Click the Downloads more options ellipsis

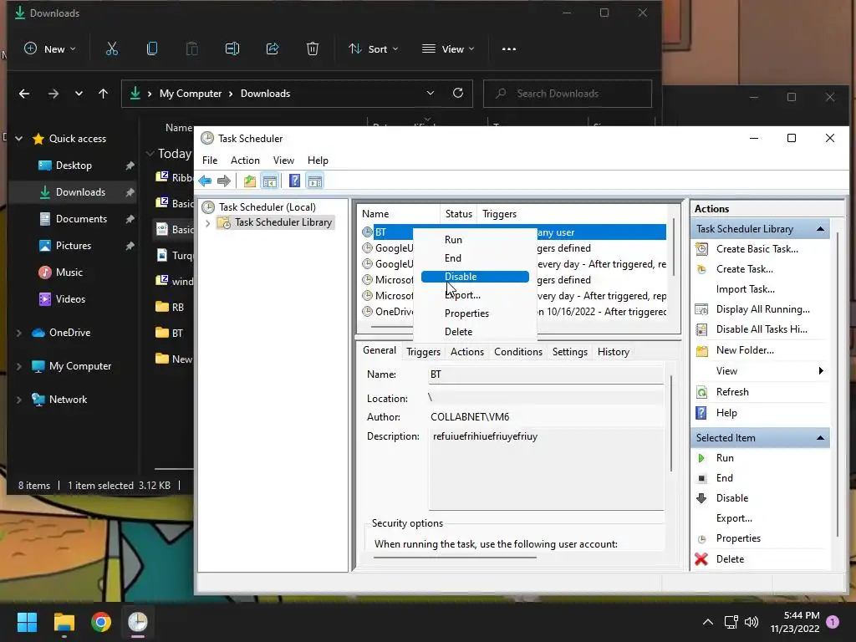(x=509, y=49)
